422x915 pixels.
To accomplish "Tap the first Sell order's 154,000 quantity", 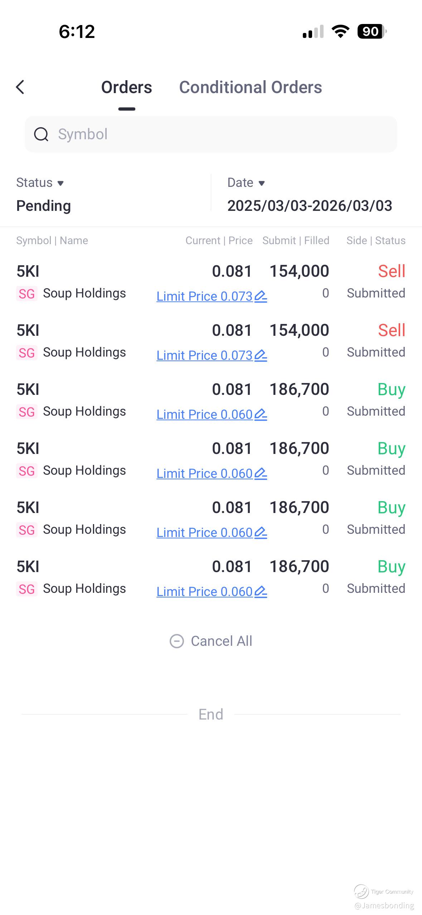I will coord(299,271).
